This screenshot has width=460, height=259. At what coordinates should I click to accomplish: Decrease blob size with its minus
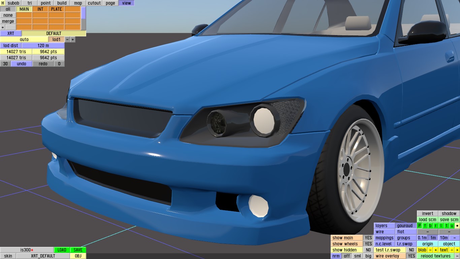[x=430, y=250]
